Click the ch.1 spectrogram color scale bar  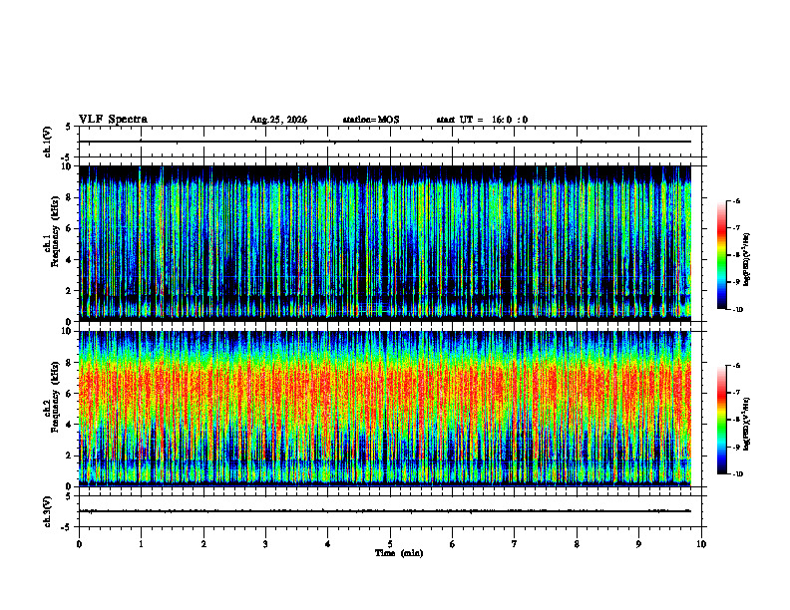(722, 255)
